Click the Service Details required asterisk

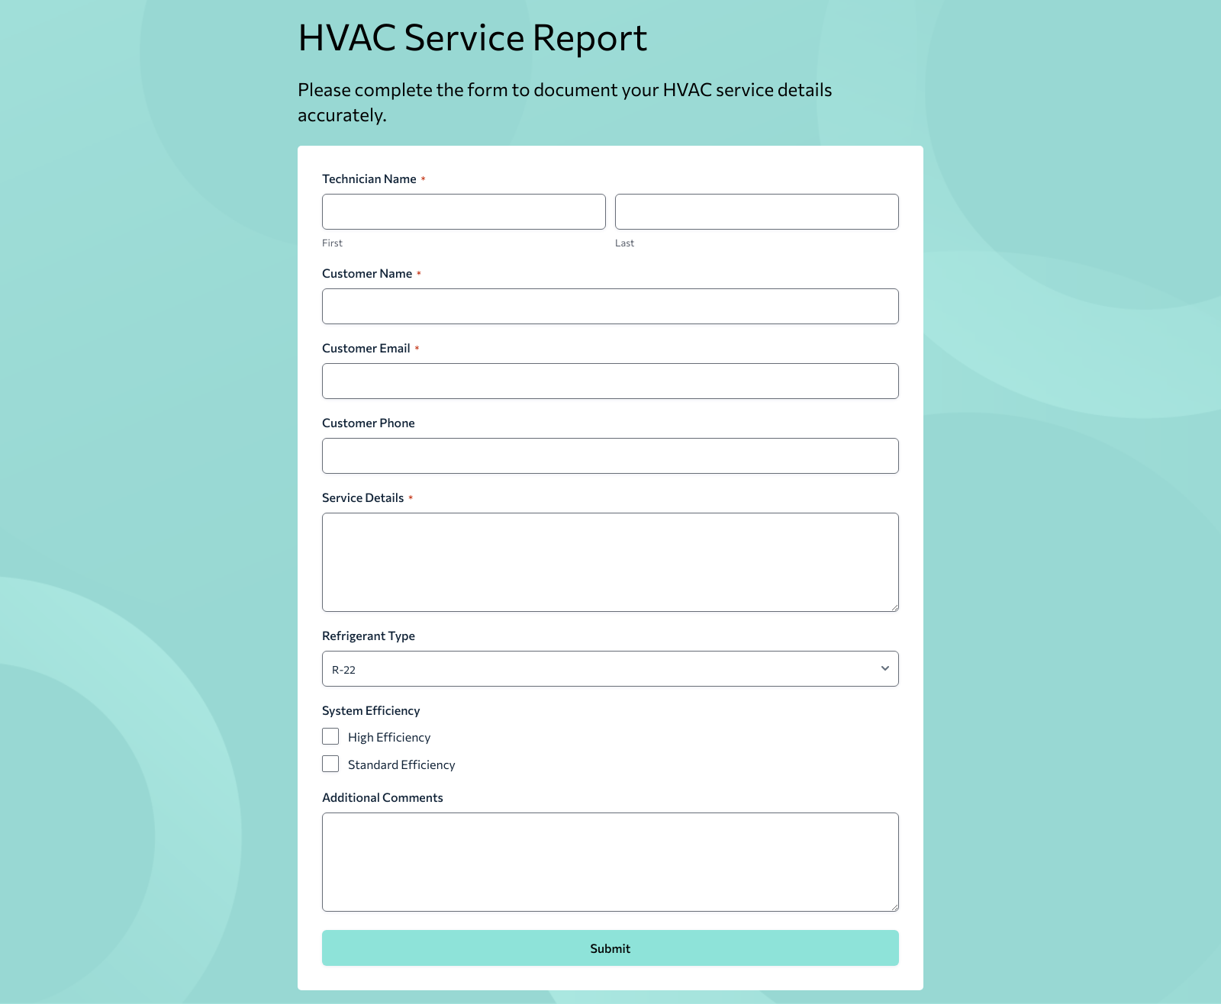point(411,497)
